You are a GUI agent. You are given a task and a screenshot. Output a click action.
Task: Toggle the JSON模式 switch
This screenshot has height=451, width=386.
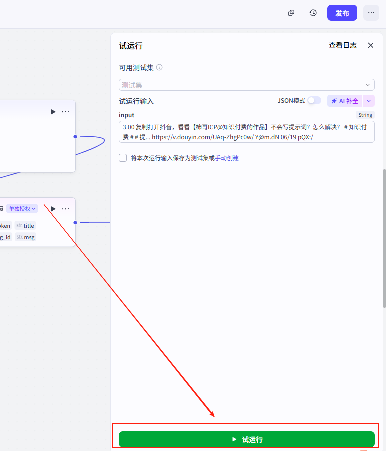pos(314,101)
